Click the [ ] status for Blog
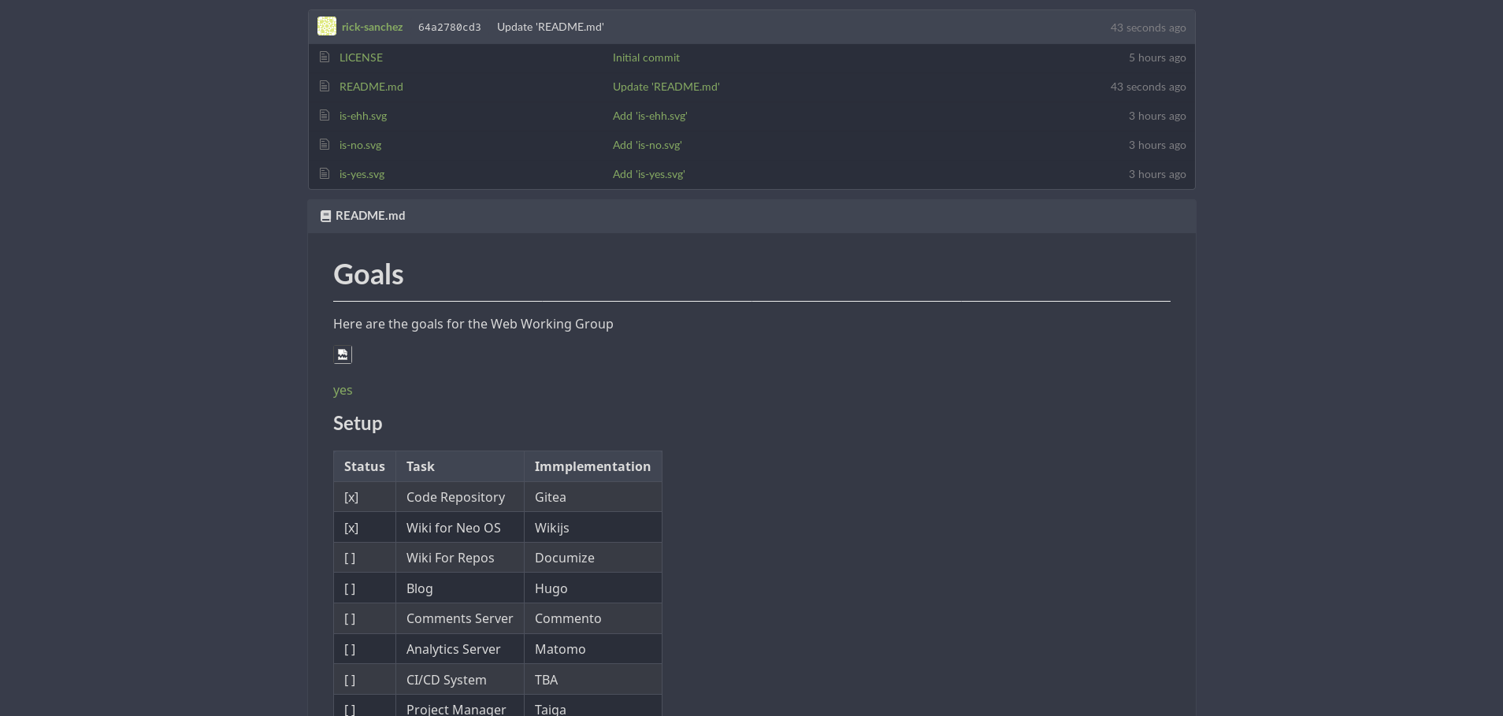 click(x=365, y=588)
